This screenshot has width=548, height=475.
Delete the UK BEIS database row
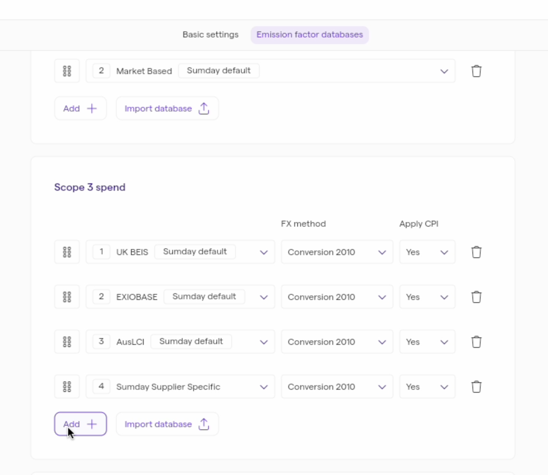click(476, 252)
